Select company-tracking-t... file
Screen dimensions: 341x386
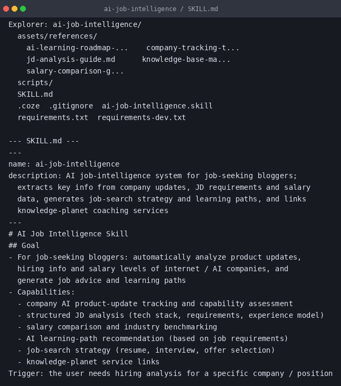pyautogui.click(x=193, y=48)
